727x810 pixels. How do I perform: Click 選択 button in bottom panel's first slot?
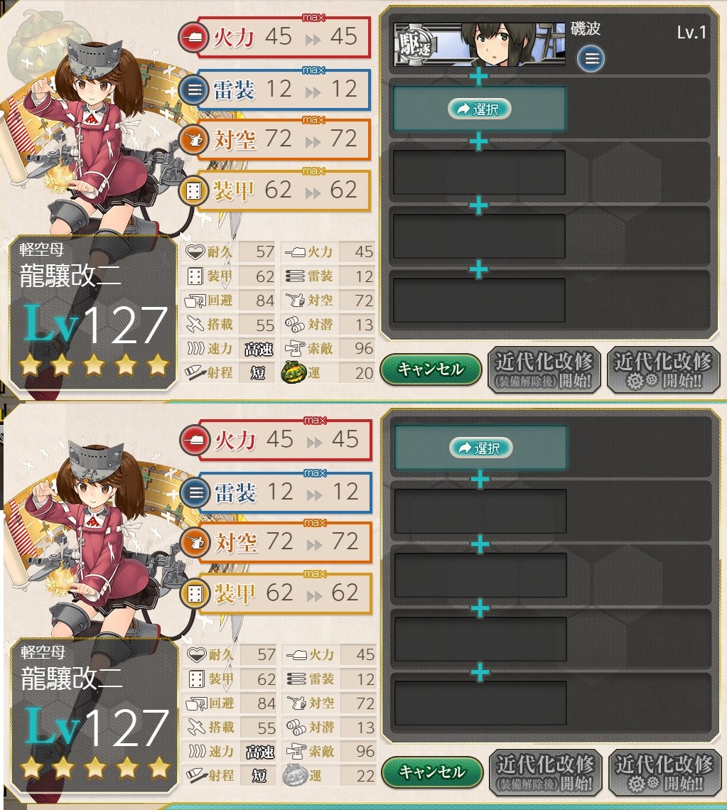pos(480,448)
